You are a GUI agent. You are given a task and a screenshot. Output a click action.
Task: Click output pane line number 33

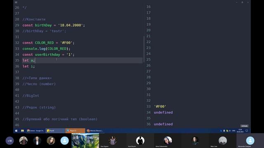coord(148,106)
